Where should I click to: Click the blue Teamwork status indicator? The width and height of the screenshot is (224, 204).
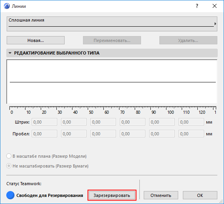[10, 195]
